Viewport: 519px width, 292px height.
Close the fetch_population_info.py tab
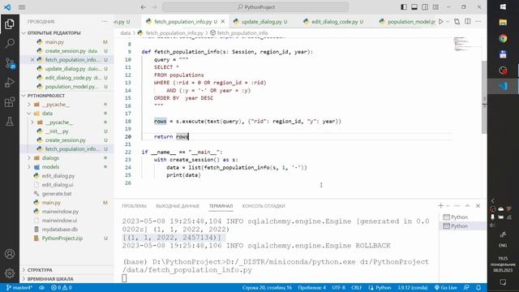223,22
